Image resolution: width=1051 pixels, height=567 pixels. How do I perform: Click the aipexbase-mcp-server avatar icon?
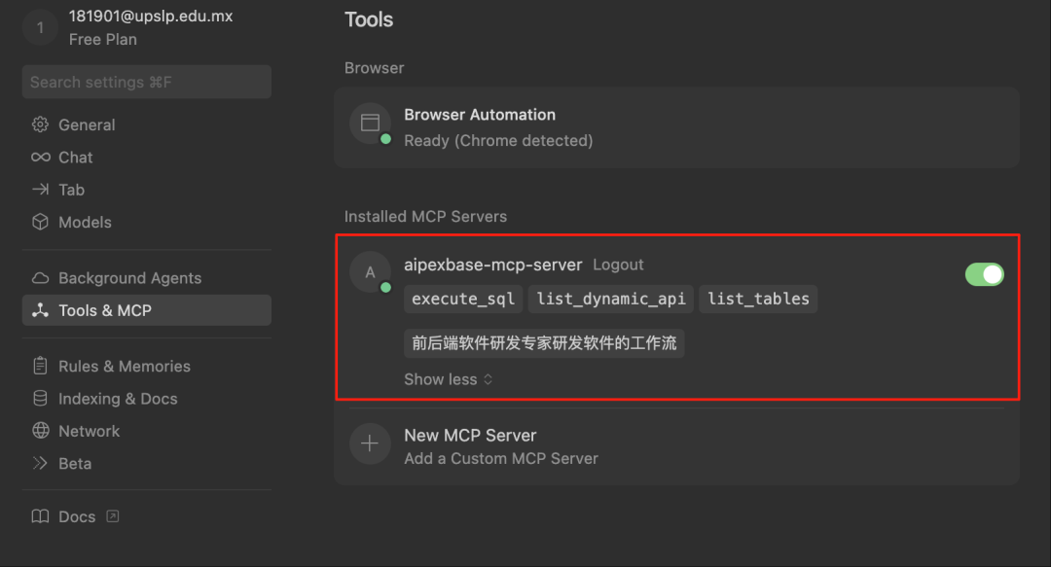click(370, 272)
